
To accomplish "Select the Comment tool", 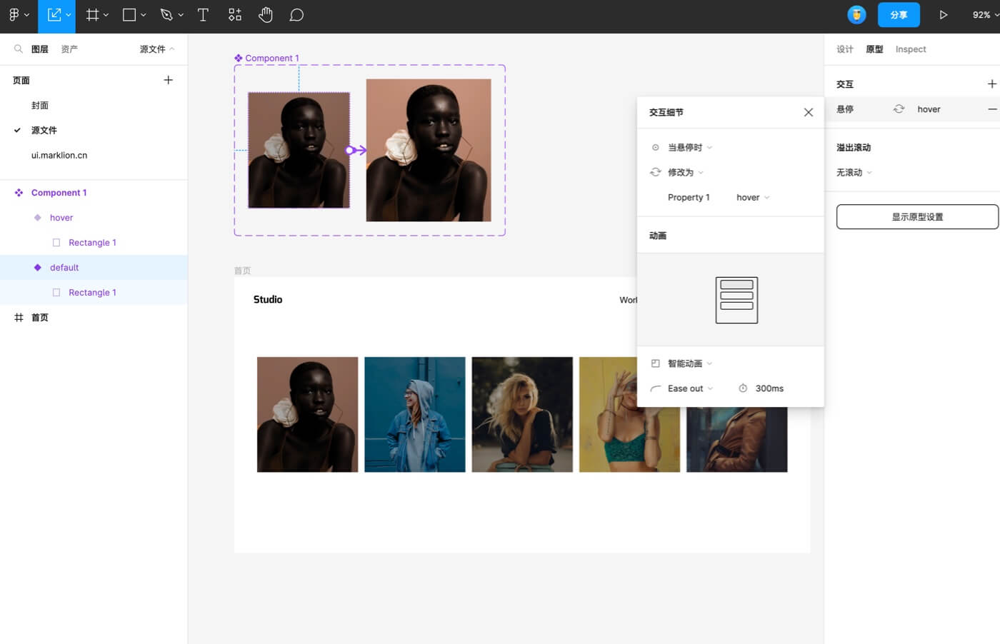I will 296,15.
